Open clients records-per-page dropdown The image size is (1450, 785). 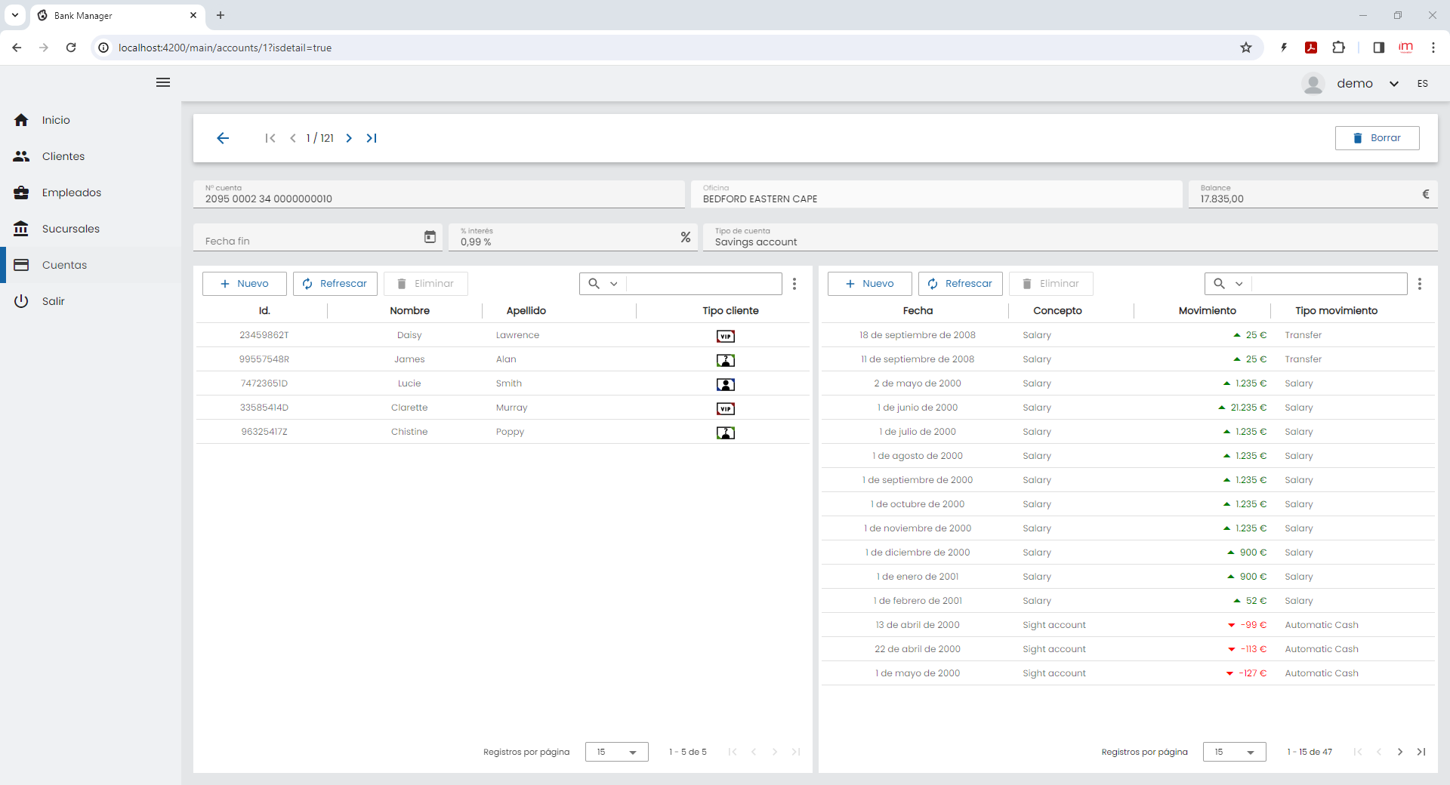point(617,752)
